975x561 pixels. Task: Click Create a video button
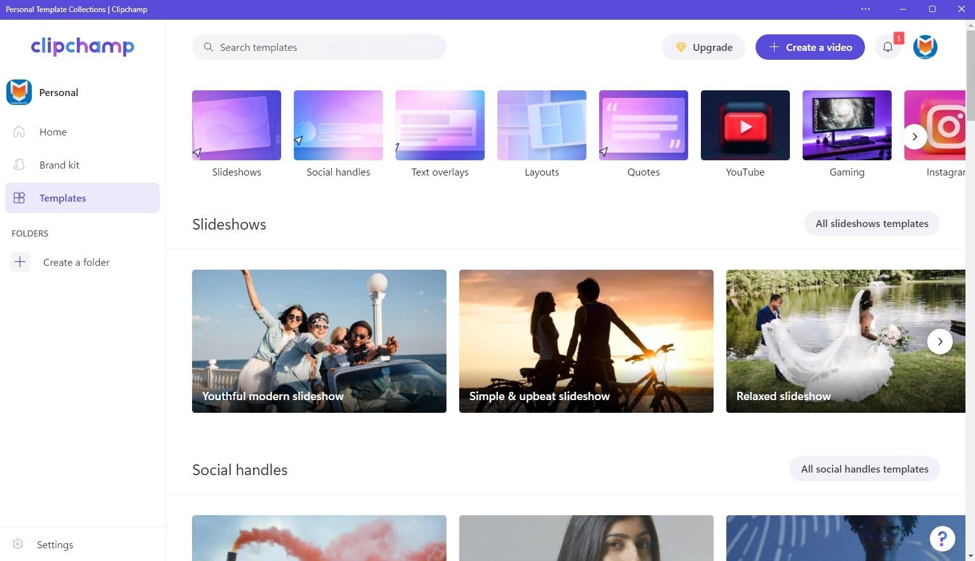coord(810,47)
